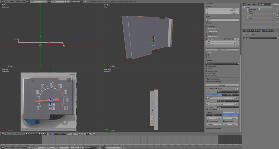Toggle the Grid Floor checkbox
279x149 pixels.
pyautogui.click(x=207, y=39)
